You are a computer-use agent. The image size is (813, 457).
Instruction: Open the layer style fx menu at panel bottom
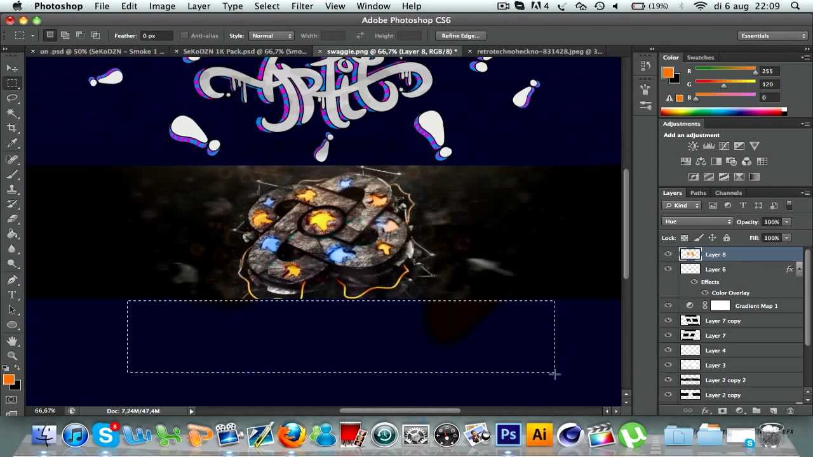(705, 411)
